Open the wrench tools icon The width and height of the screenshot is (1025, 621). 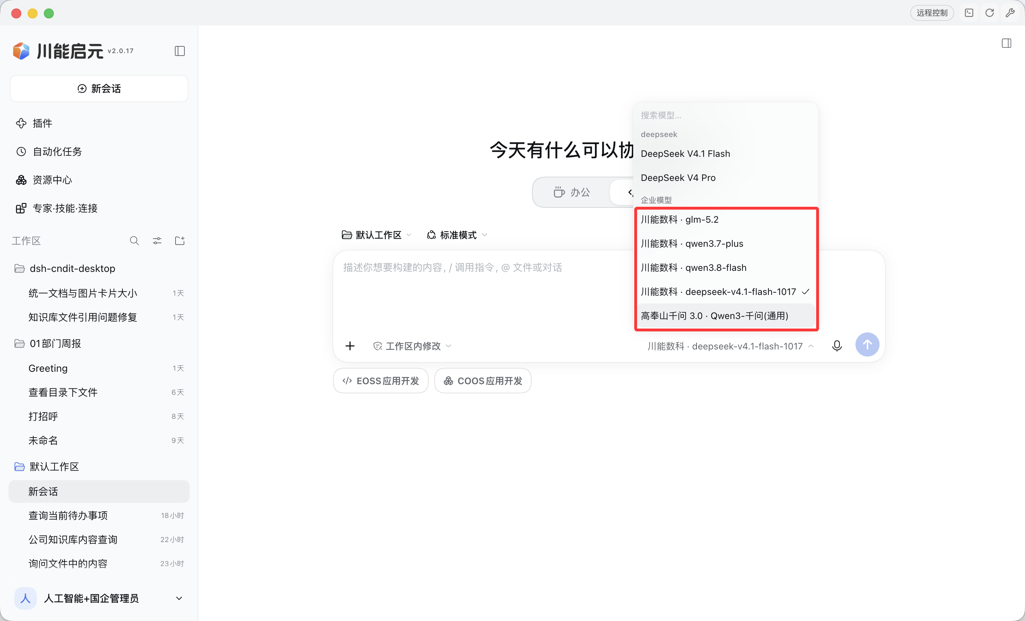[x=1010, y=13]
